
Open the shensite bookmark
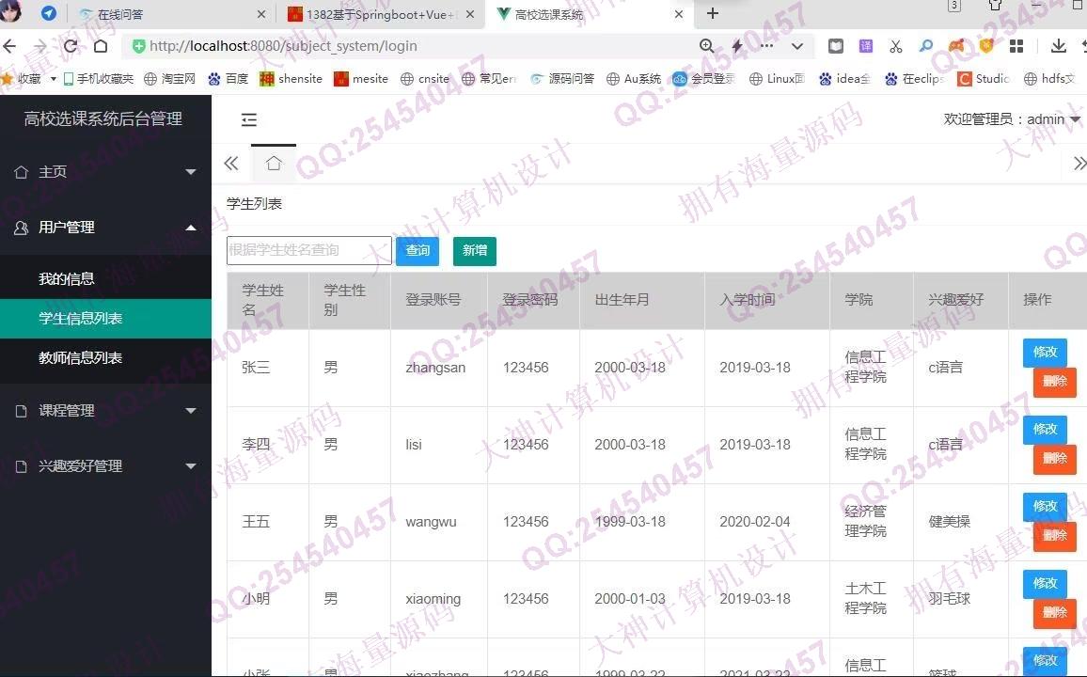point(291,78)
